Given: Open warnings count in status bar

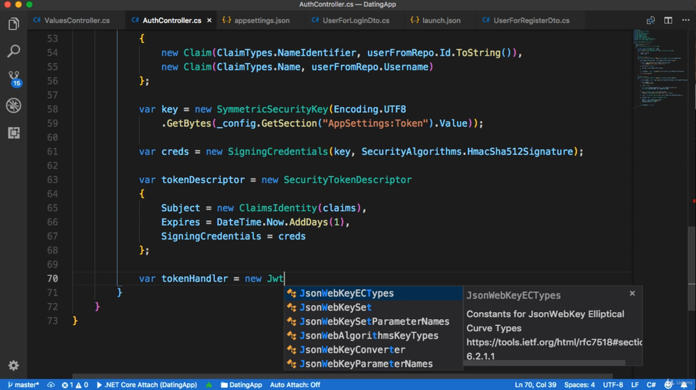Looking at the screenshot, I should click(x=83, y=384).
